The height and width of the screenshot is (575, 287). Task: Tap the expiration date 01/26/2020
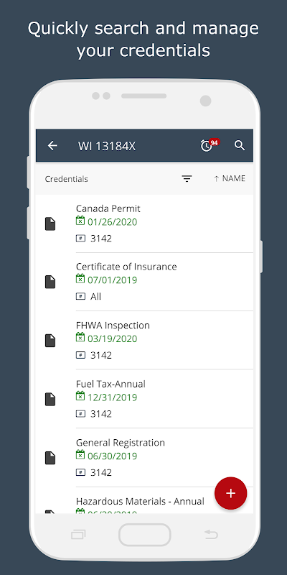tap(112, 222)
